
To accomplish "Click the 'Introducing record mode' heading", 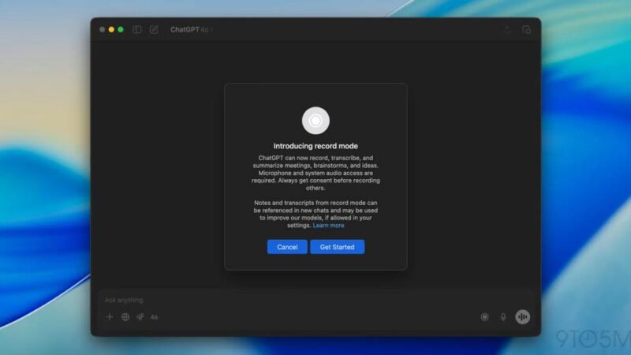I will [x=315, y=146].
